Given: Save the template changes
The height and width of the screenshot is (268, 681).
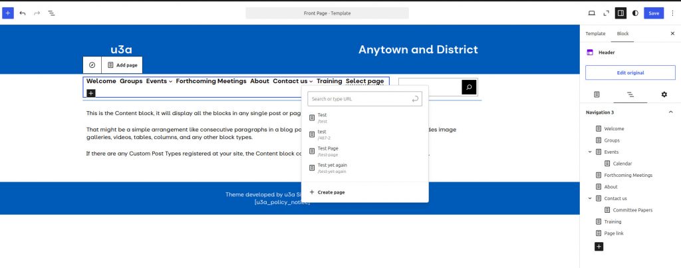Looking at the screenshot, I should pyautogui.click(x=654, y=13).
